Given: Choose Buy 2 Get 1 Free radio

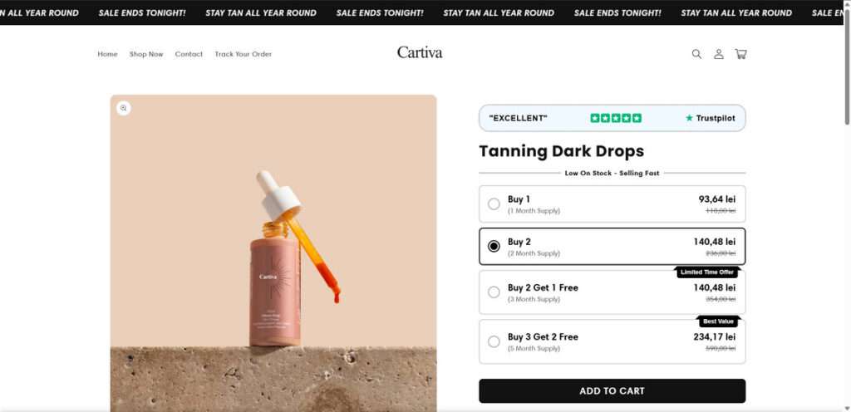Looking at the screenshot, I should (494, 292).
